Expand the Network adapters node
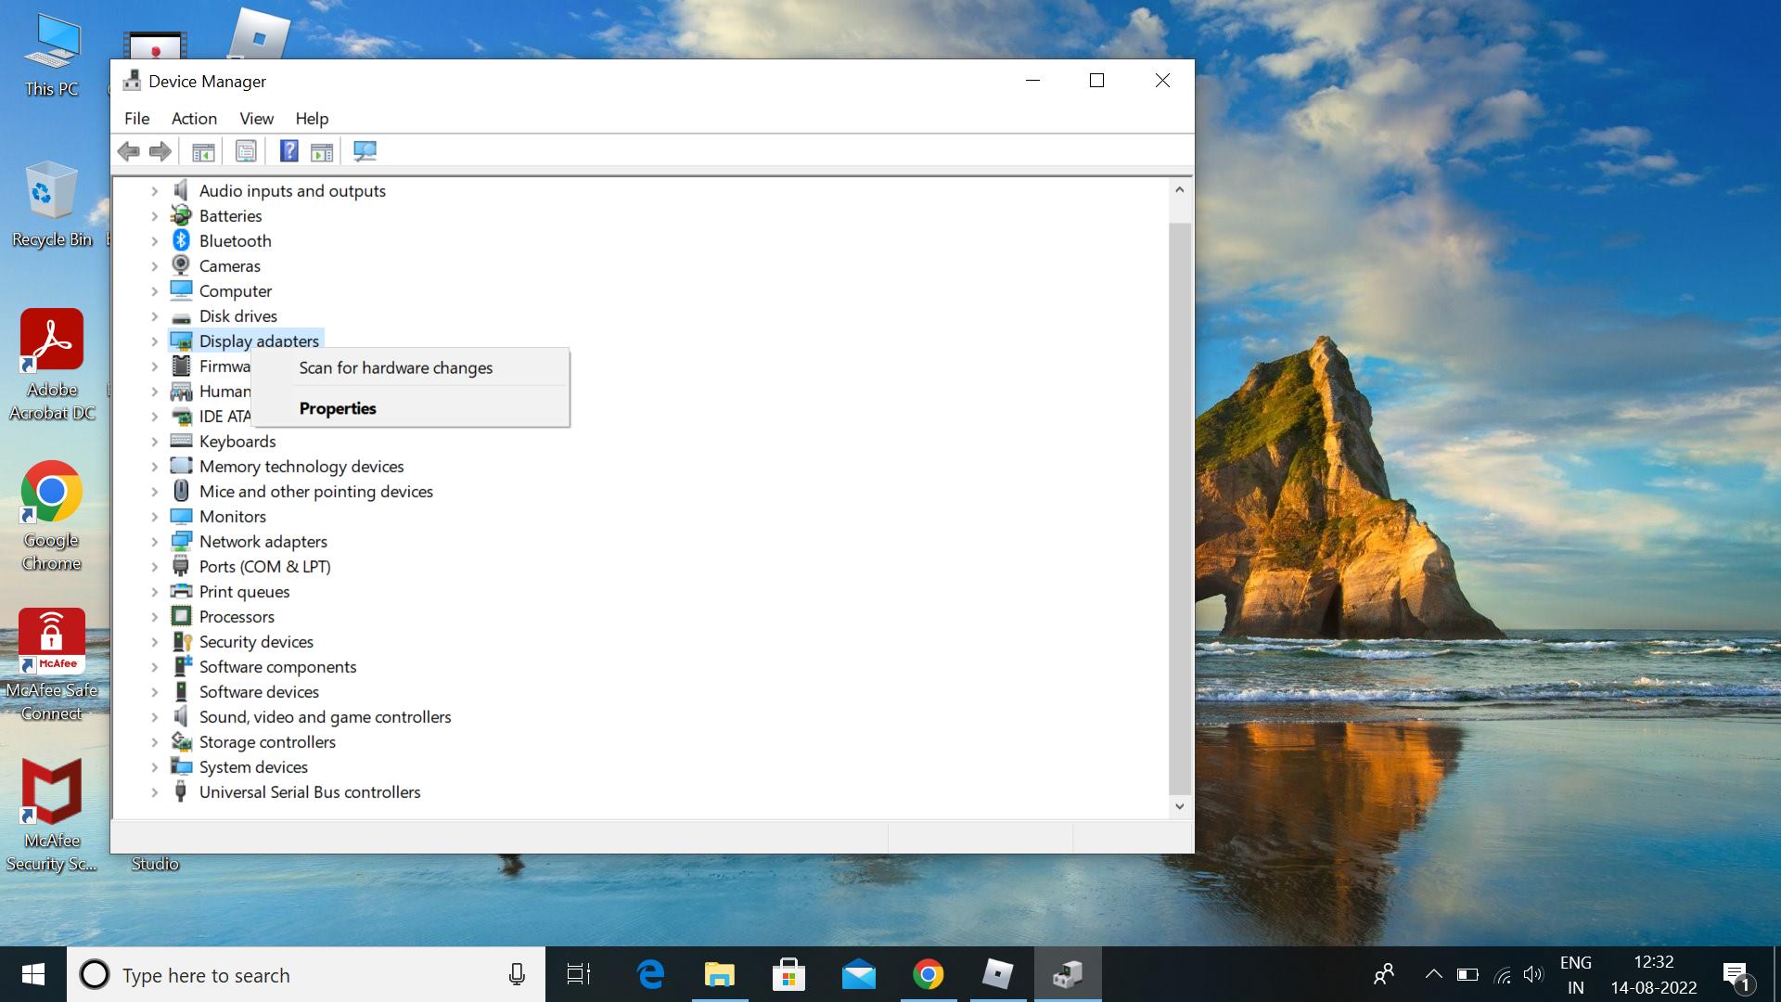The image size is (1781, 1002). [x=155, y=541]
